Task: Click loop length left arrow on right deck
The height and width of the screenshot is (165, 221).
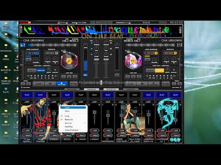Action: (147, 76)
